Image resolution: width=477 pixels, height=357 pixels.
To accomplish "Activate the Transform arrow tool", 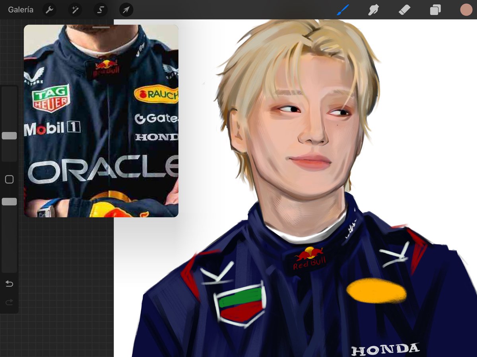I will 126,10.
